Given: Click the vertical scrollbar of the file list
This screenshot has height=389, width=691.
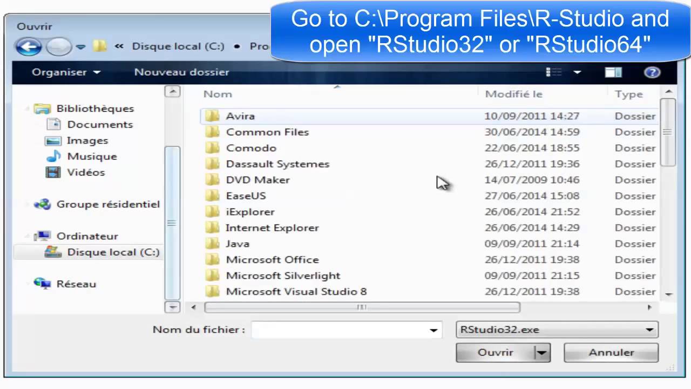Looking at the screenshot, I should click(x=668, y=132).
